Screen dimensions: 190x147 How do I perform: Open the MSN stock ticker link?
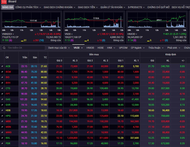pyautogui.click(x=8, y=127)
